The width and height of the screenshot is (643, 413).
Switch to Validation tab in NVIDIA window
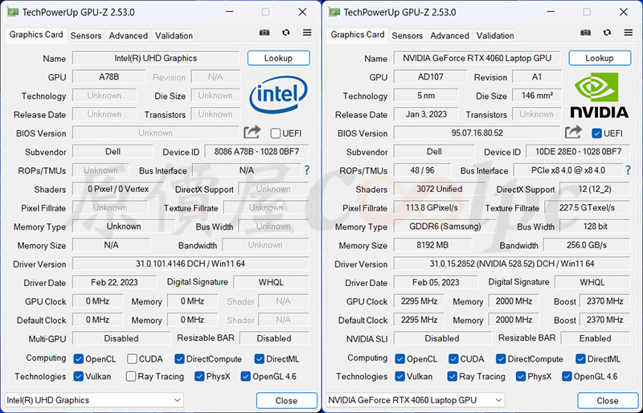[x=495, y=35]
